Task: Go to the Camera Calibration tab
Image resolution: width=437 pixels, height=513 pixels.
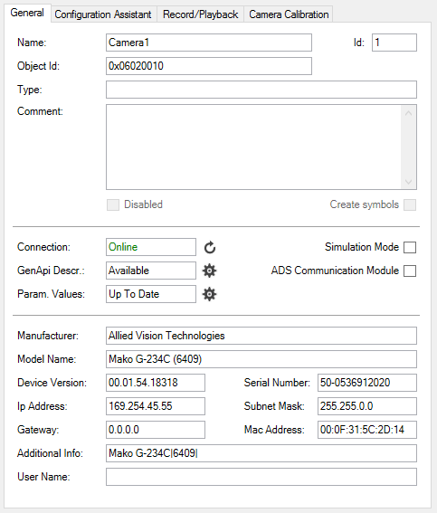Action: [289, 14]
